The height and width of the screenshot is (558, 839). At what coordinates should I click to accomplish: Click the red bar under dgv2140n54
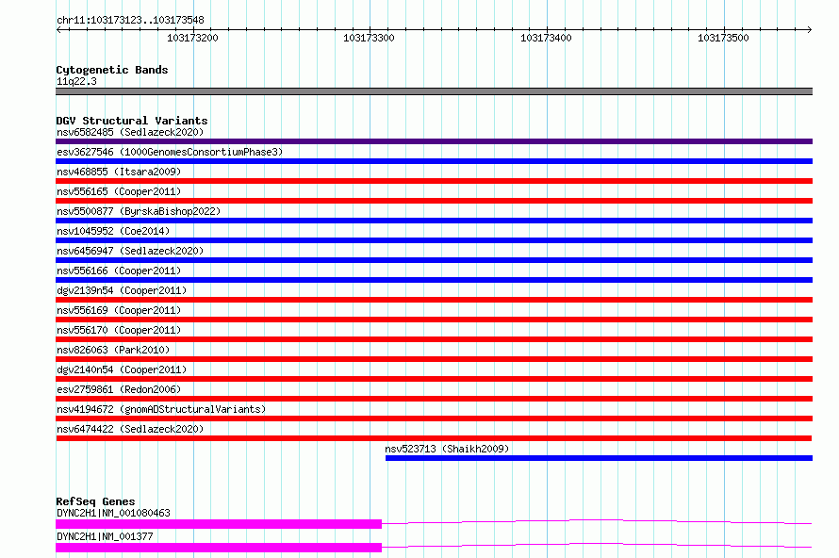[x=434, y=379]
